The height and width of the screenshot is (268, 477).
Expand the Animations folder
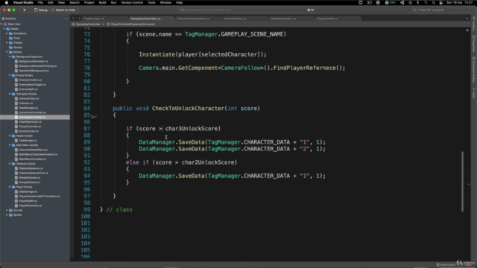(7, 33)
